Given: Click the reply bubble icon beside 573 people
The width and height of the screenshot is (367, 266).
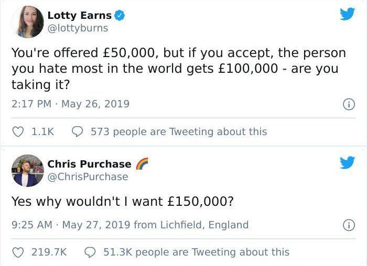Looking at the screenshot, I should pyautogui.click(x=78, y=132).
